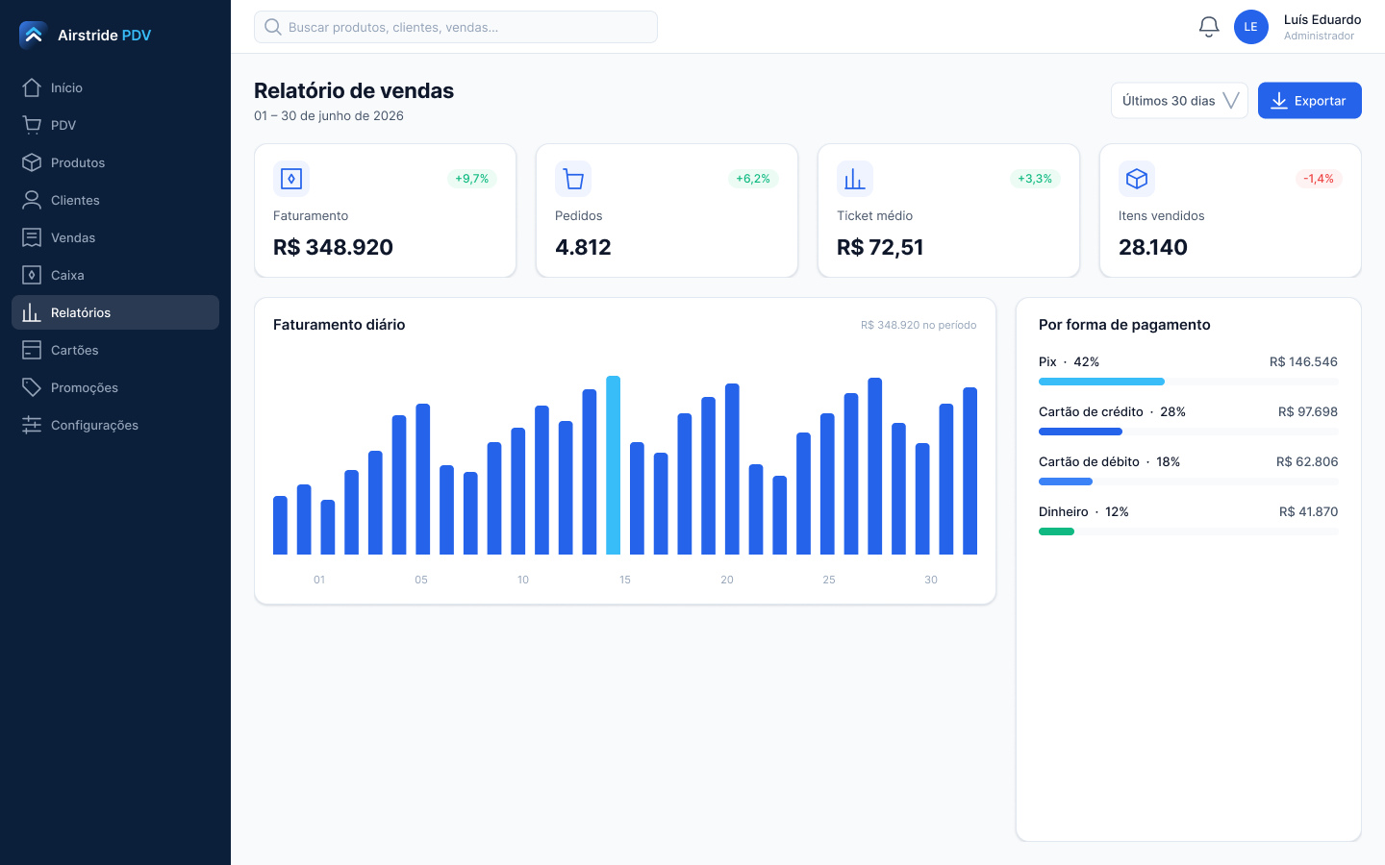Click the Cartão de débito progress bar

point(1189,482)
